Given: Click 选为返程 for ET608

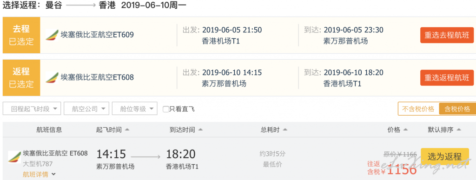Looking at the screenshot, I should [444, 156].
